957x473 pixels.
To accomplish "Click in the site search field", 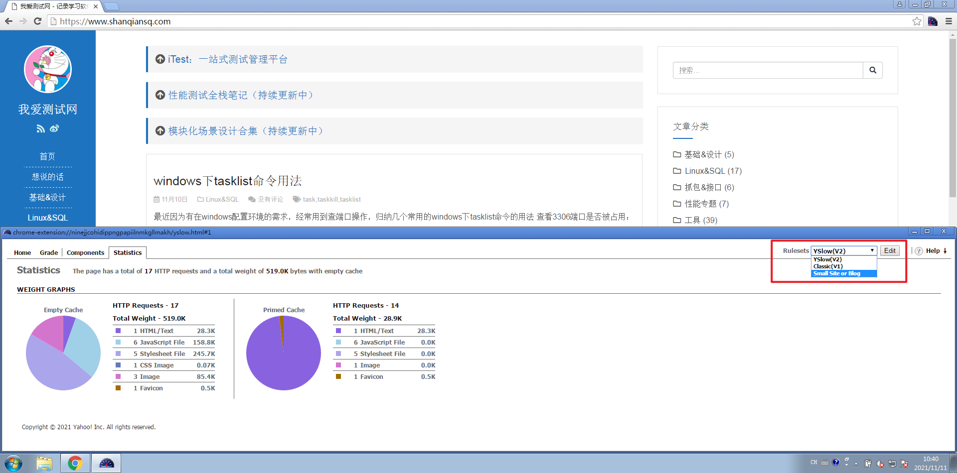I will pyautogui.click(x=768, y=70).
